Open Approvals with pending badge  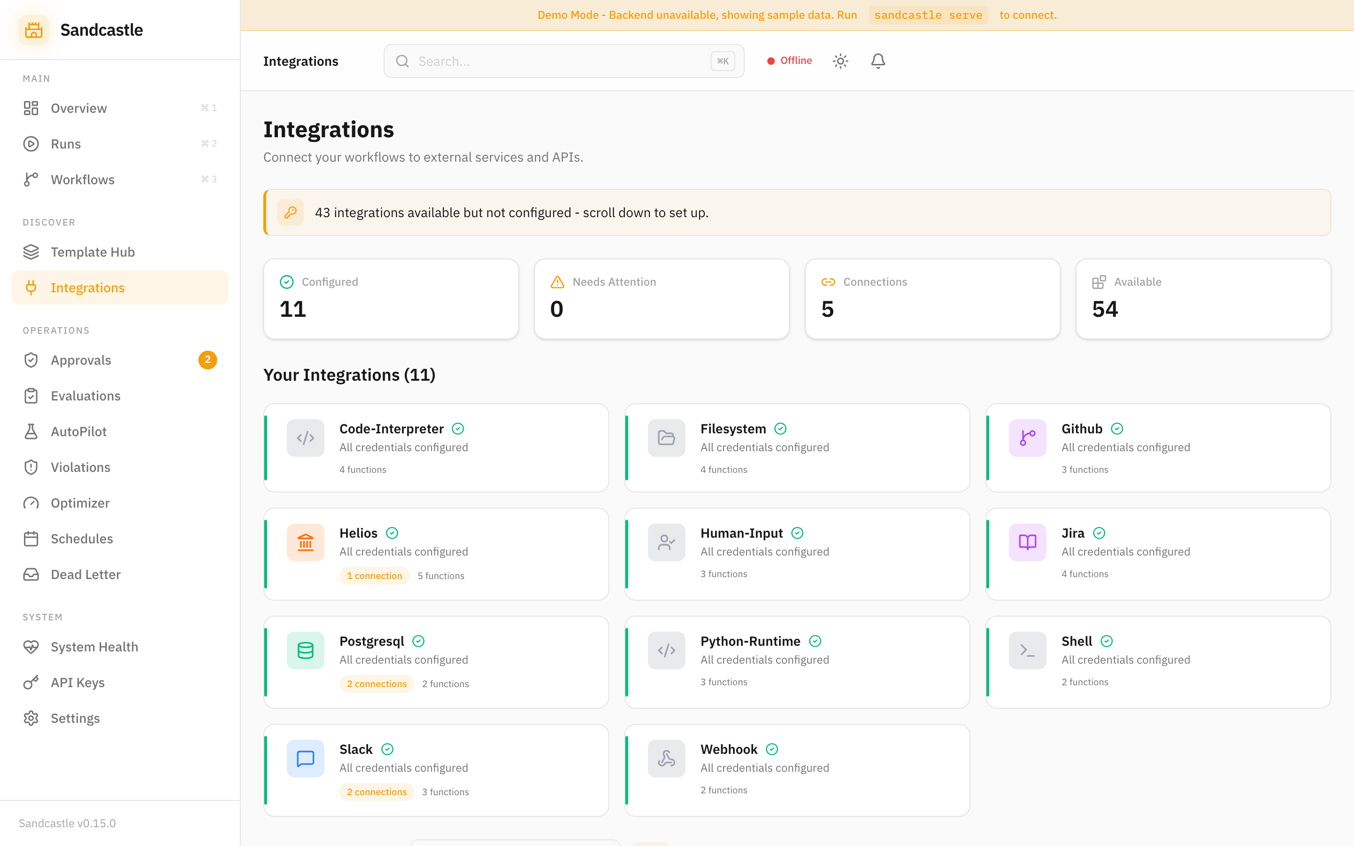point(81,360)
